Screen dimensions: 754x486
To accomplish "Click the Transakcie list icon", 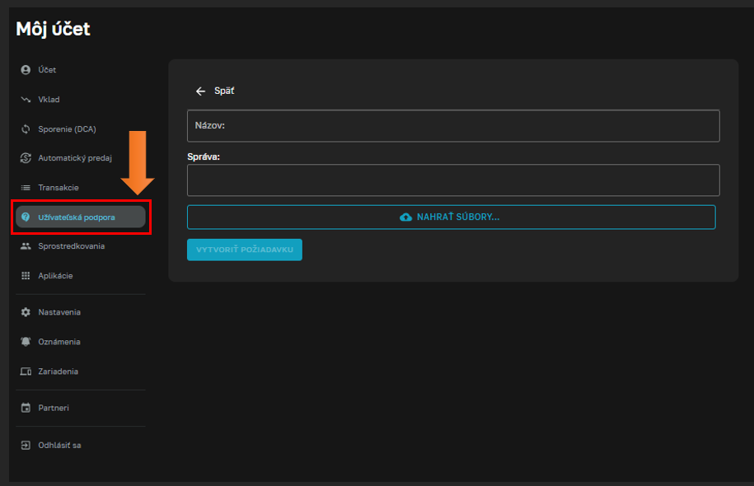I will [x=26, y=188].
